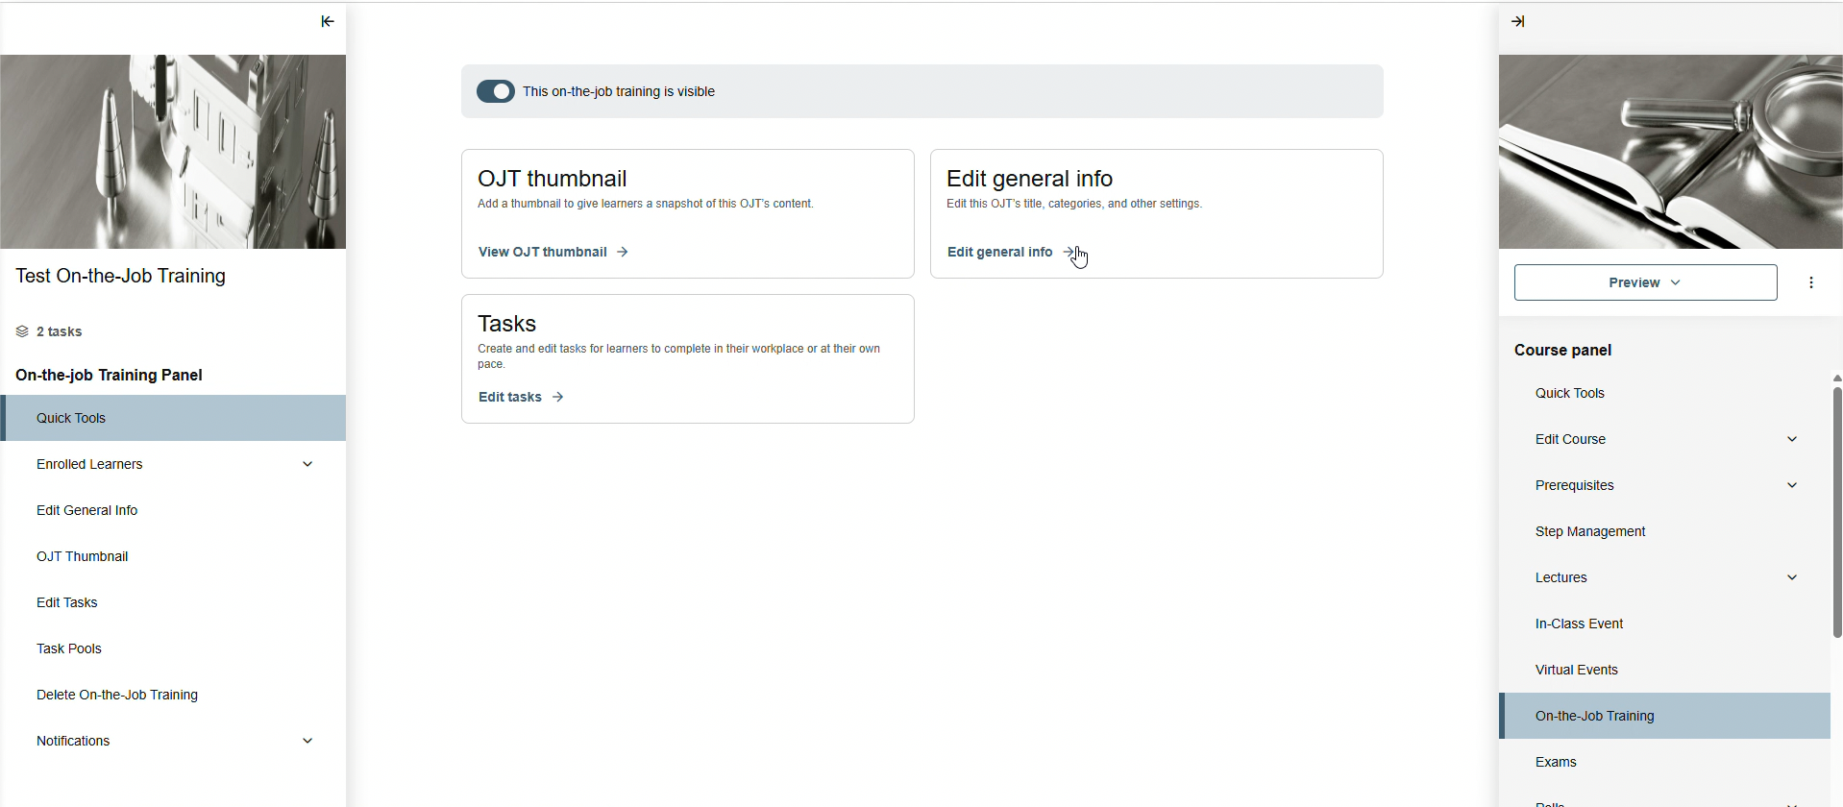Collapse the left On-the-job Training panel
The width and height of the screenshot is (1843, 807).
[x=328, y=21]
